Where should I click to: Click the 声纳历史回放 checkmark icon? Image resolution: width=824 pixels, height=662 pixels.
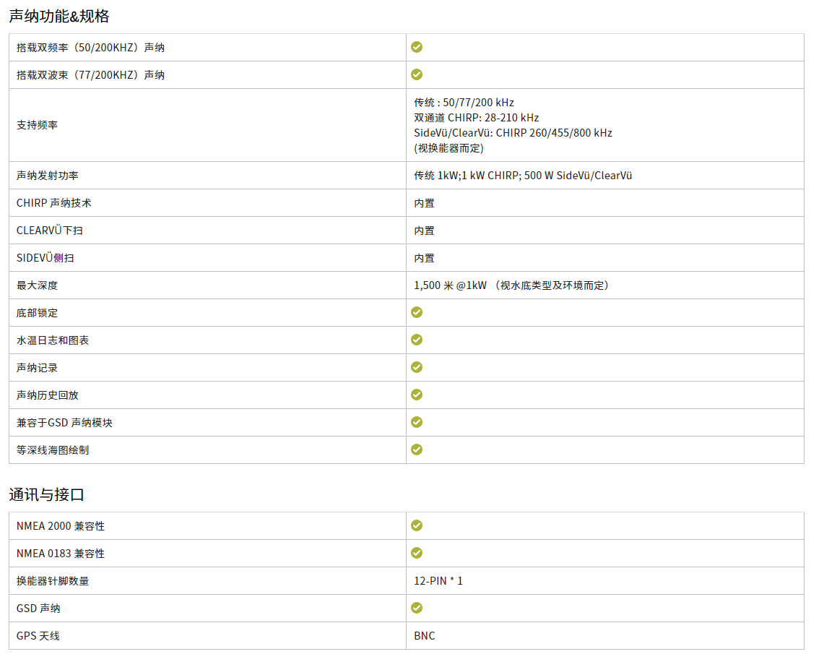[x=417, y=395]
